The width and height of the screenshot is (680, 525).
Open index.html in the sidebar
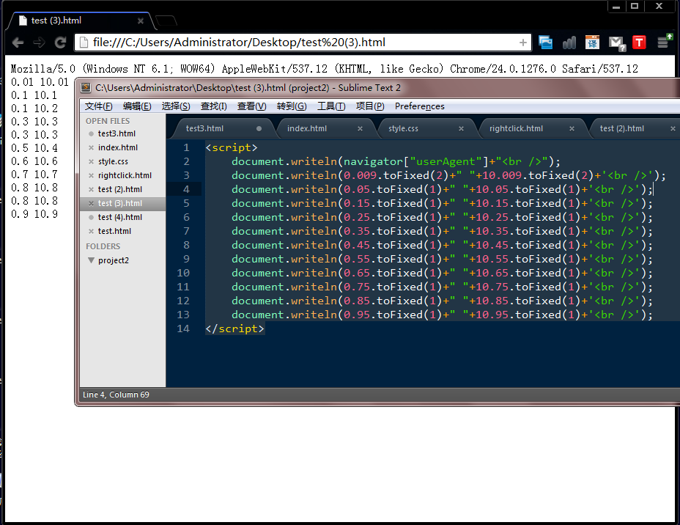pyautogui.click(x=118, y=147)
